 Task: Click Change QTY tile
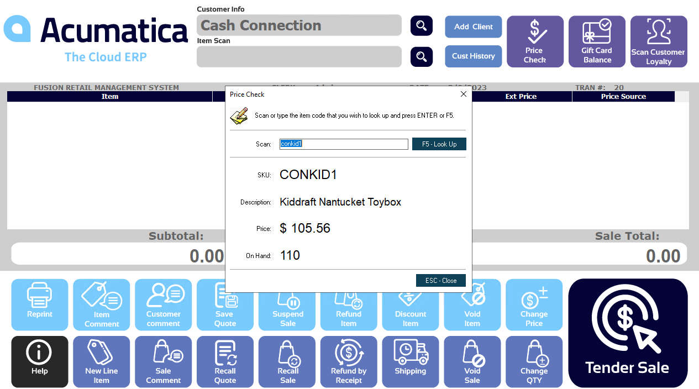pyautogui.click(x=534, y=361)
